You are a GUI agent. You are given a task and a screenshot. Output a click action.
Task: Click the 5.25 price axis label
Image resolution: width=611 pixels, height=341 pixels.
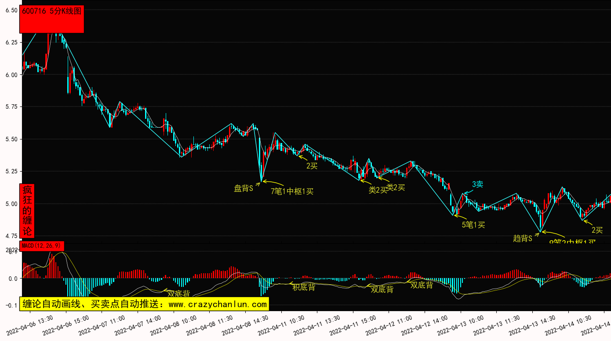pos(11,171)
